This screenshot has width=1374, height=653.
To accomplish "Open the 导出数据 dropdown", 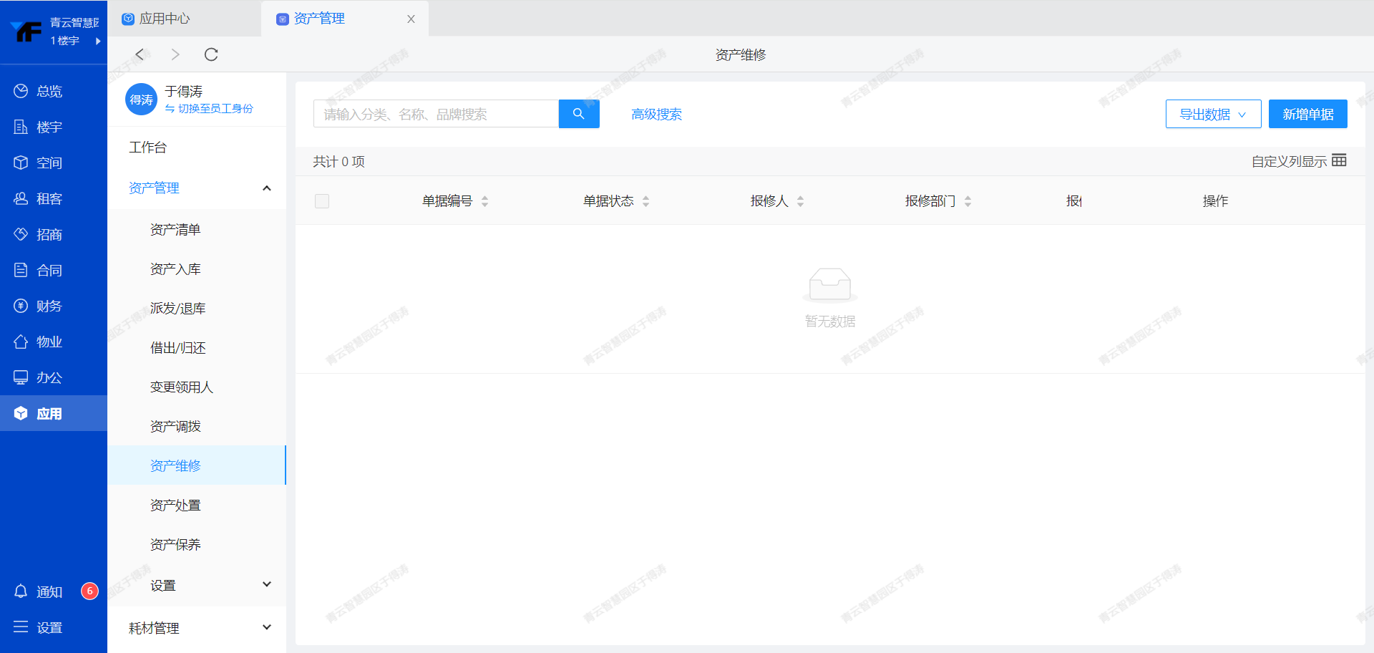I will click(x=1213, y=114).
